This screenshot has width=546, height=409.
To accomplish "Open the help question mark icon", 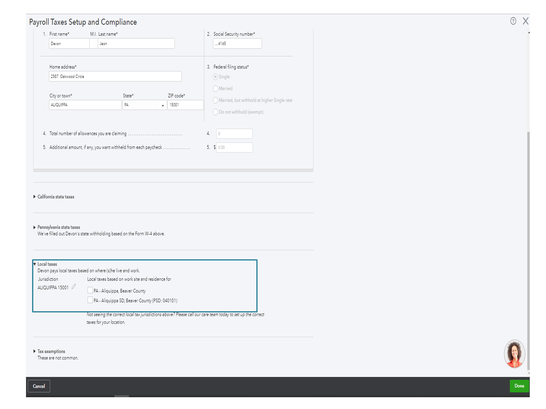I will pyautogui.click(x=513, y=21).
